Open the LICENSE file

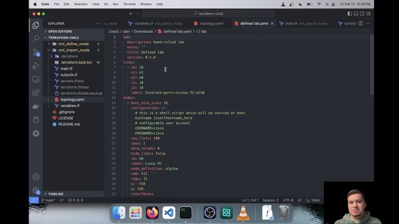pos(65,118)
